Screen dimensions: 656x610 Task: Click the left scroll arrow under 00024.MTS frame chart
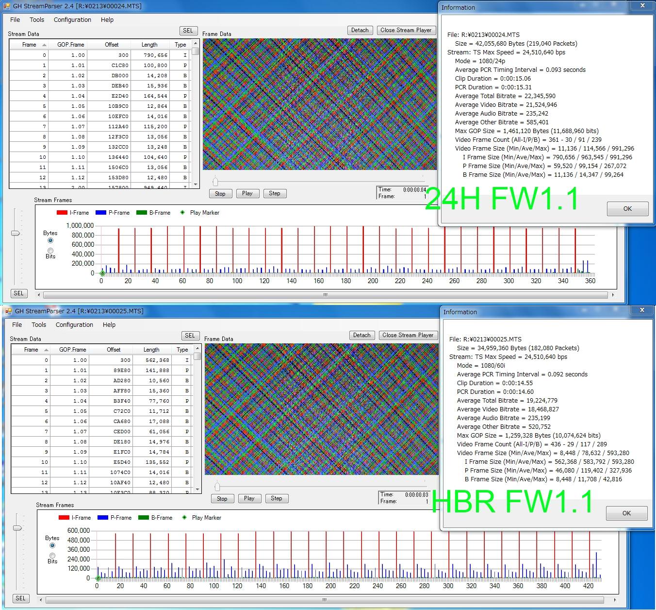(x=39, y=295)
